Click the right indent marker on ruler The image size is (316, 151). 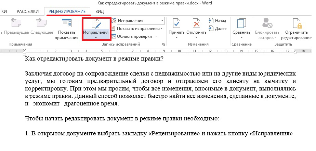295,52
